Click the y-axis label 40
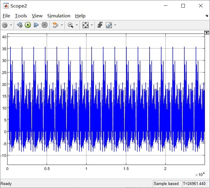Image resolution: width=210 pixels, height=188 pixels. click(x=4, y=37)
